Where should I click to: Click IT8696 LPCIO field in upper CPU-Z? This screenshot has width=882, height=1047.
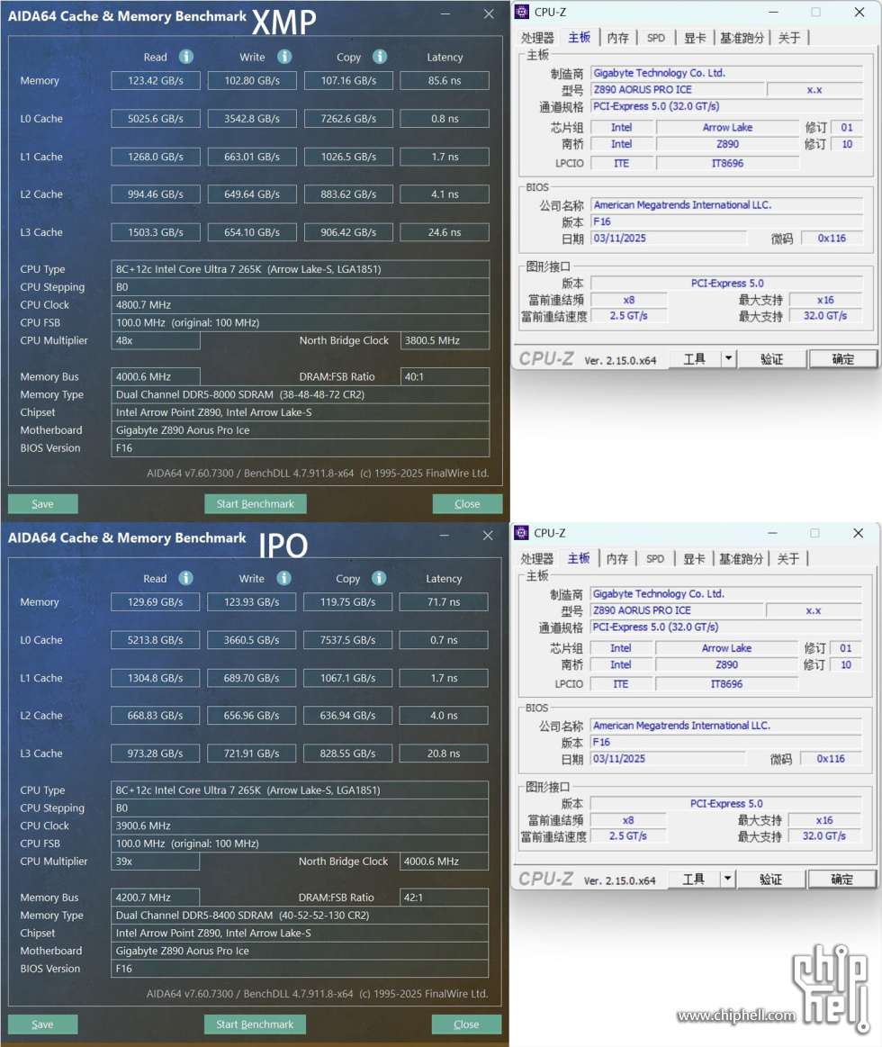(728, 163)
